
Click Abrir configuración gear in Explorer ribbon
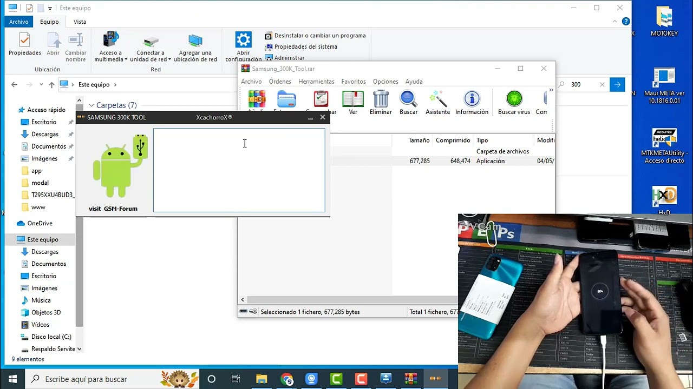[x=243, y=47]
